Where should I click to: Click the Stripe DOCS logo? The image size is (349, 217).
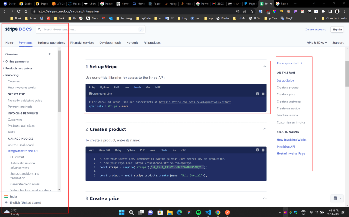pyautogui.click(x=18, y=29)
